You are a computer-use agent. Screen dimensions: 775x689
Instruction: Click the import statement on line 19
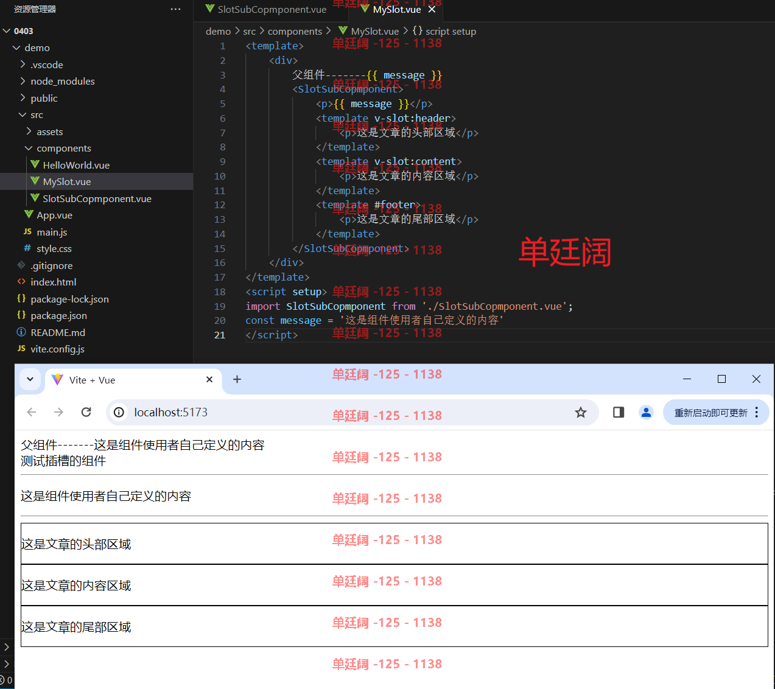click(x=409, y=306)
